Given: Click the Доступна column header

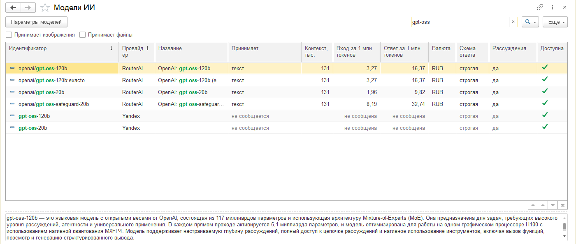Looking at the screenshot, I should click(x=552, y=52).
